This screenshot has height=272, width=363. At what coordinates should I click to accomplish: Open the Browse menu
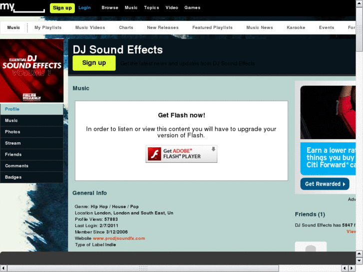point(110,7)
